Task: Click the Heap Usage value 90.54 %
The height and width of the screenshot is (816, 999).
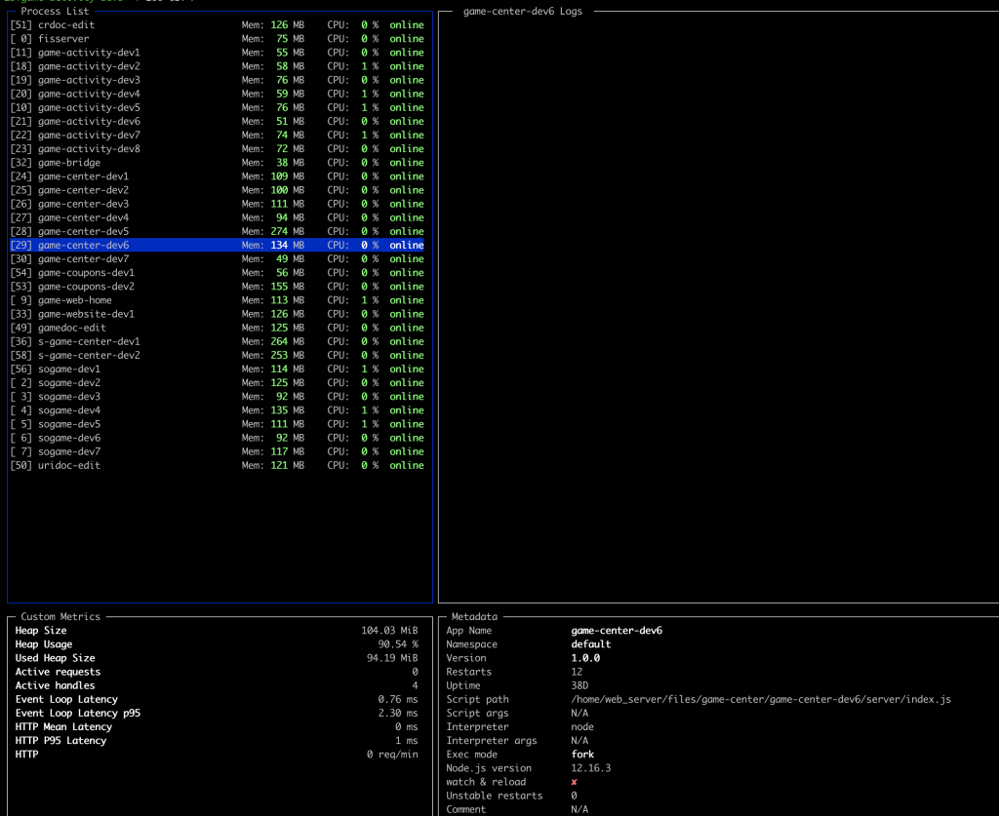Action: coord(398,644)
